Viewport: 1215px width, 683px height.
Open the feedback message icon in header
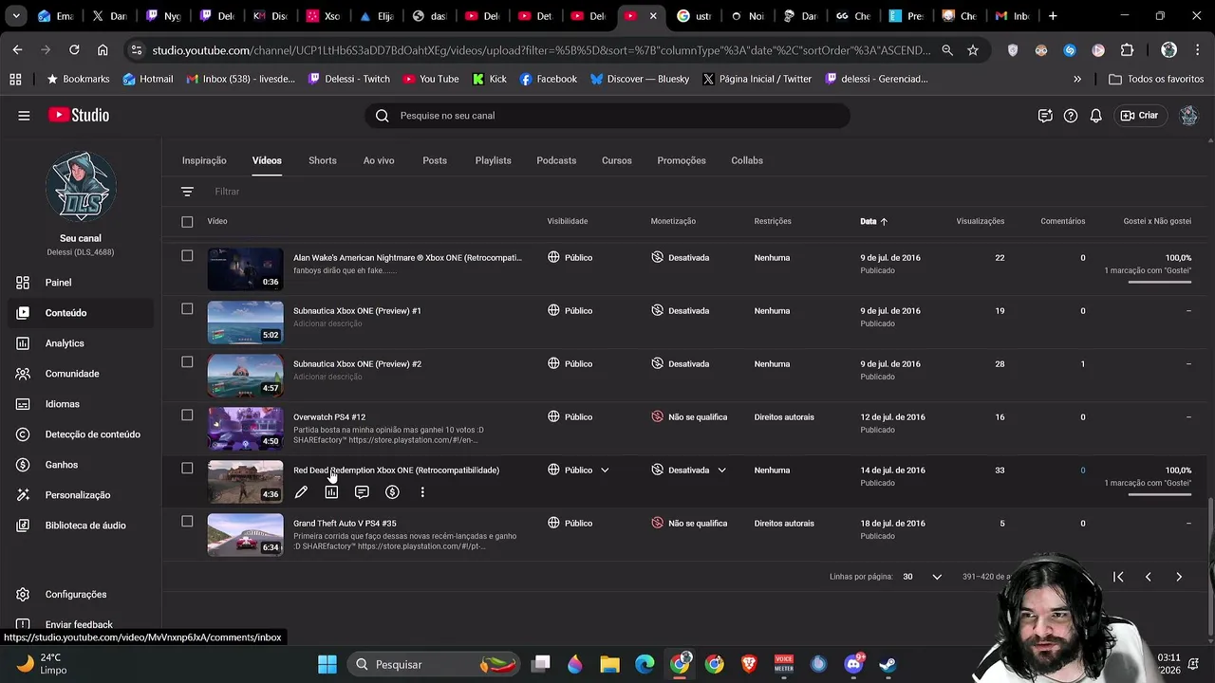point(1045,116)
